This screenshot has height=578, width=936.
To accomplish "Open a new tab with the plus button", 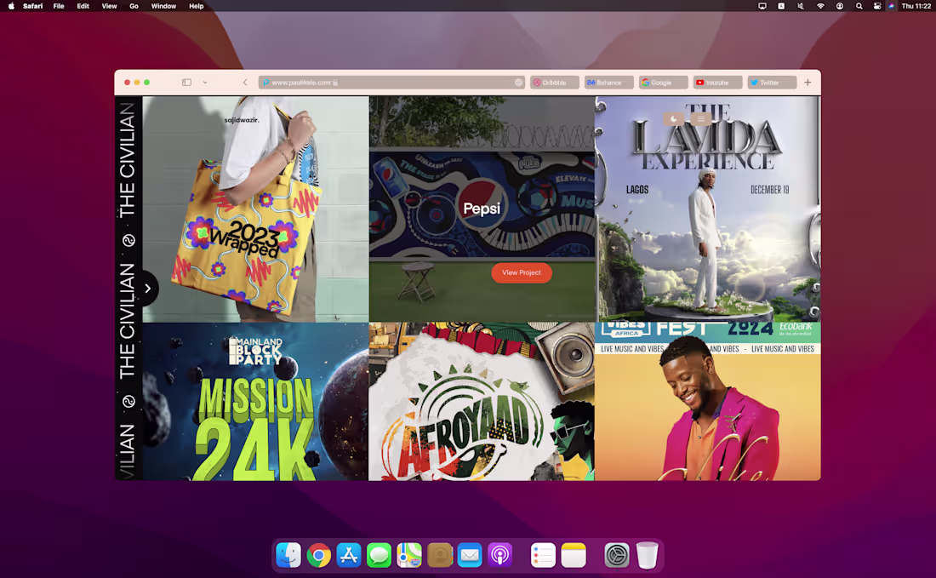I will pos(807,82).
